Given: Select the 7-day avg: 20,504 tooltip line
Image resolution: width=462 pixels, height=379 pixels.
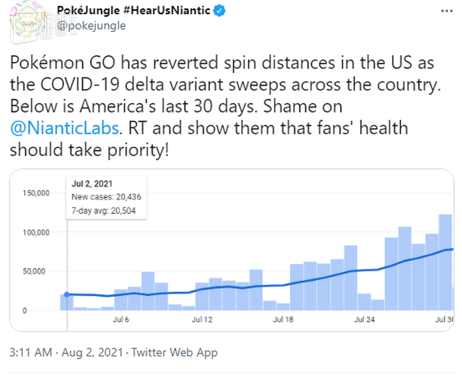Looking at the screenshot, I should tap(103, 211).
